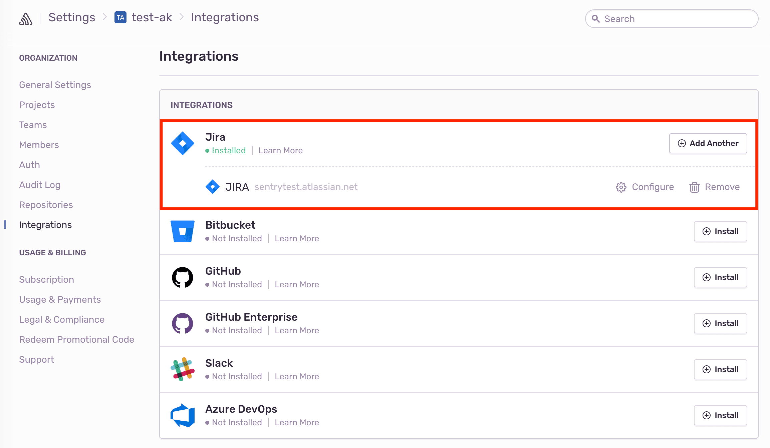Remove the JIRA sentrytest.atlassian.net installation
The height and width of the screenshot is (448, 770).
[x=715, y=187]
